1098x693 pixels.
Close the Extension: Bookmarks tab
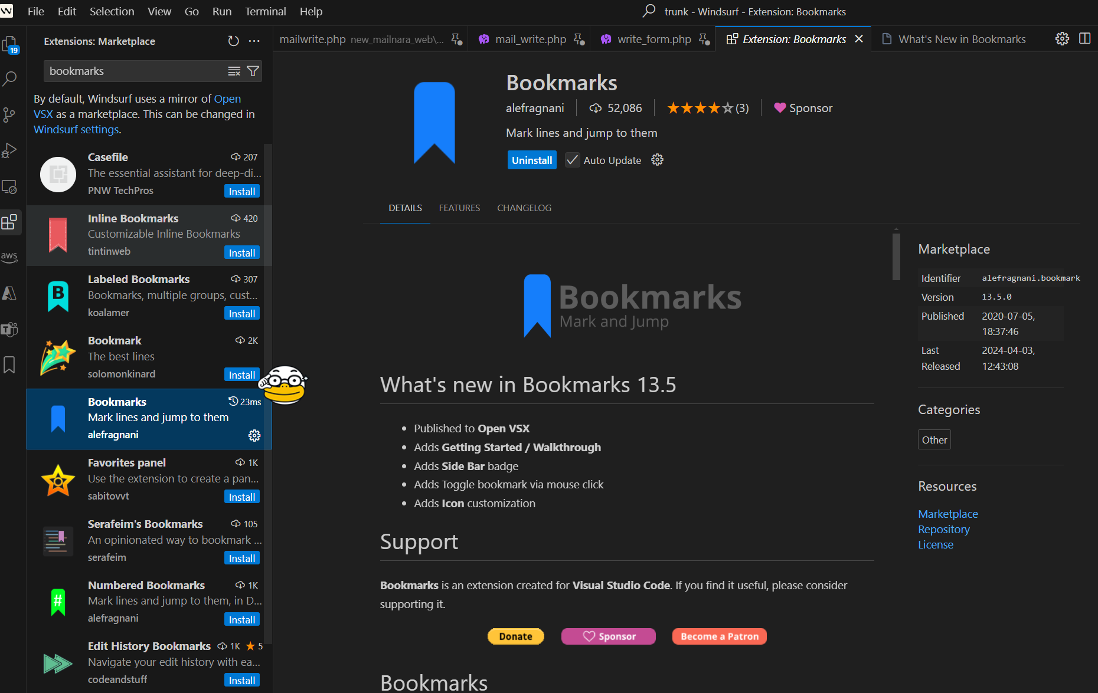(x=859, y=39)
